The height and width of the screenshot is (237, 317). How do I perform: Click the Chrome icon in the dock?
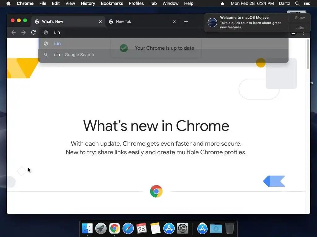115,228
